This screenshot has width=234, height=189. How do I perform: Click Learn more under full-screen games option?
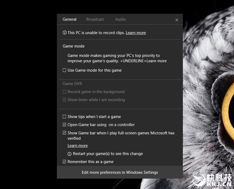[x=78, y=146]
